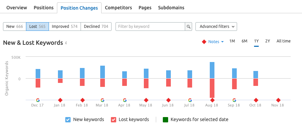
Task: Click the search magnifier icon
Action: (188, 27)
